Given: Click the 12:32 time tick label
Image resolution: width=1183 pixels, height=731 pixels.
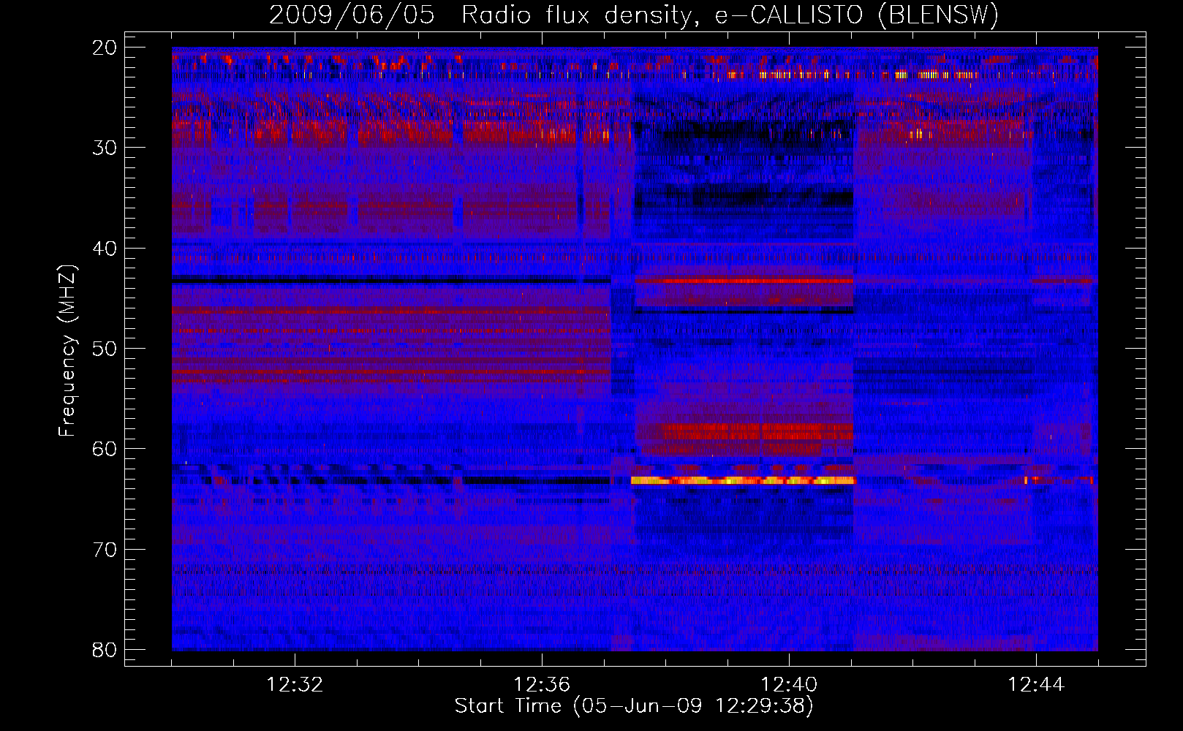Looking at the screenshot, I should (x=295, y=685).
